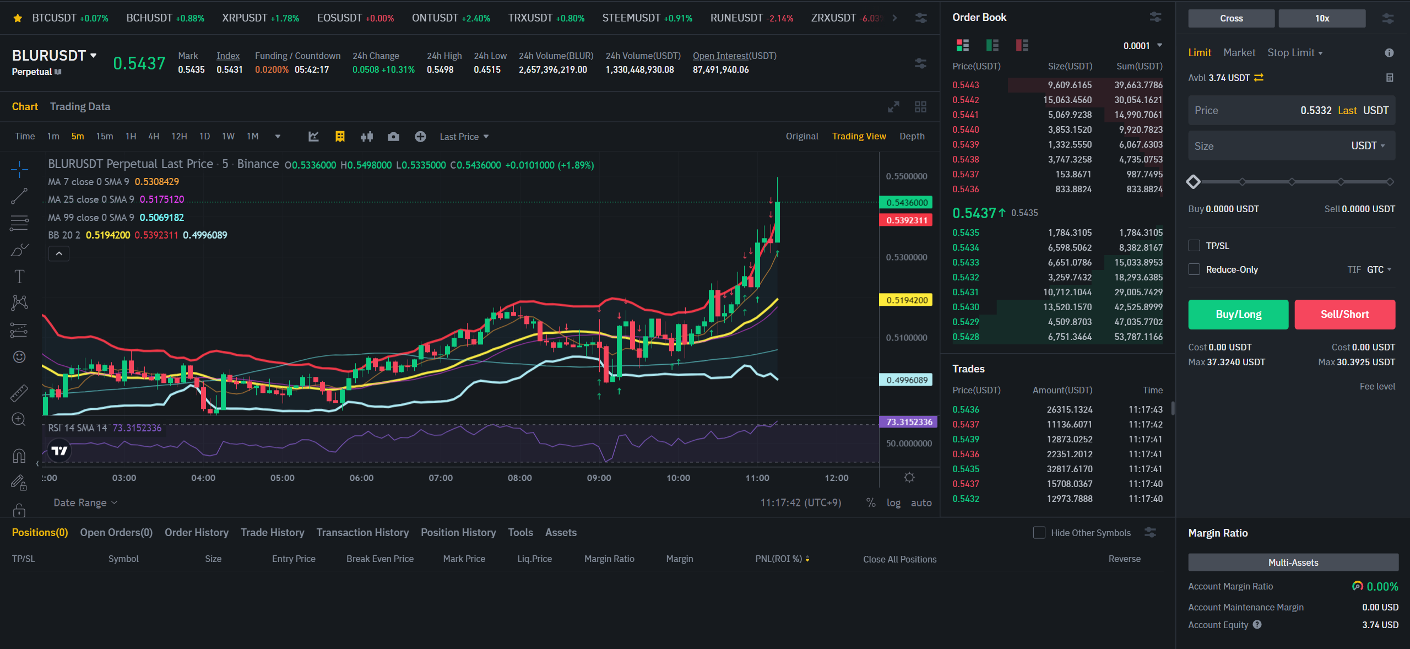Click the transfer funds arrows icon

point(1259,78)
